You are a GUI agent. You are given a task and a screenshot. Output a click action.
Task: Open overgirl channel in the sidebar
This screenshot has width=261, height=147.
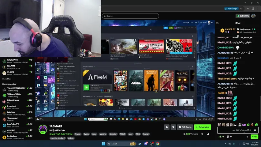[17, 131]
